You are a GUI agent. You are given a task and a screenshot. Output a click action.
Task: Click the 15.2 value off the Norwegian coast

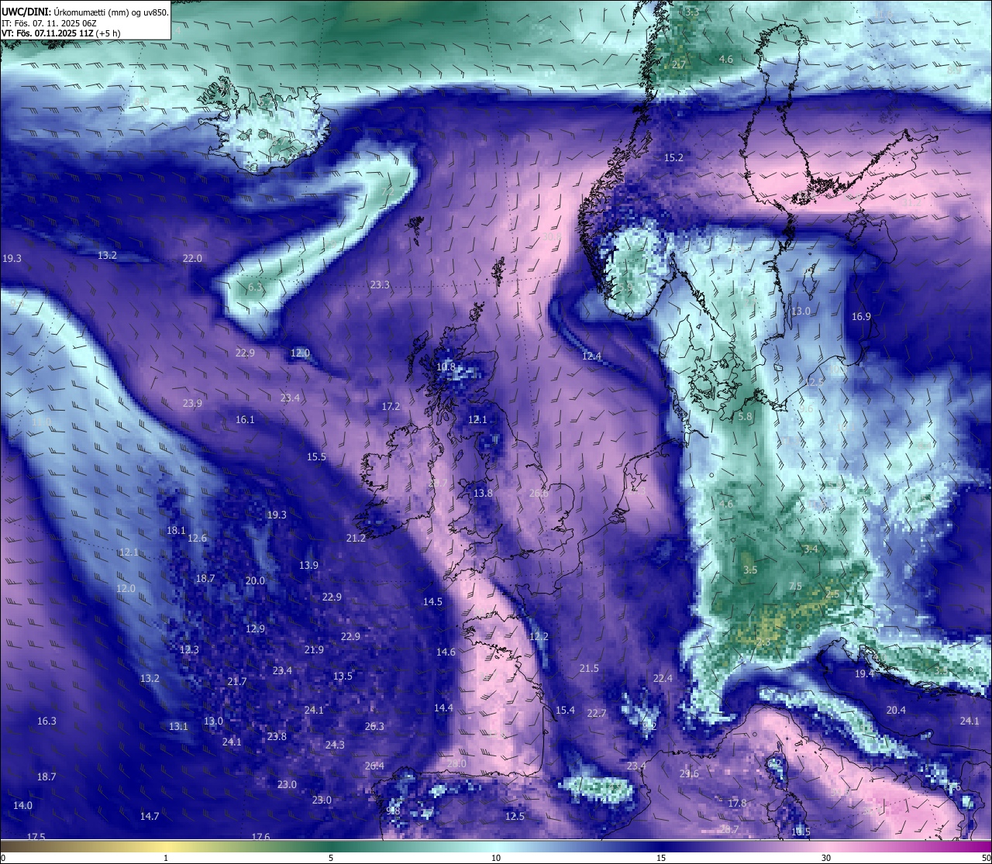pos(674,157)
